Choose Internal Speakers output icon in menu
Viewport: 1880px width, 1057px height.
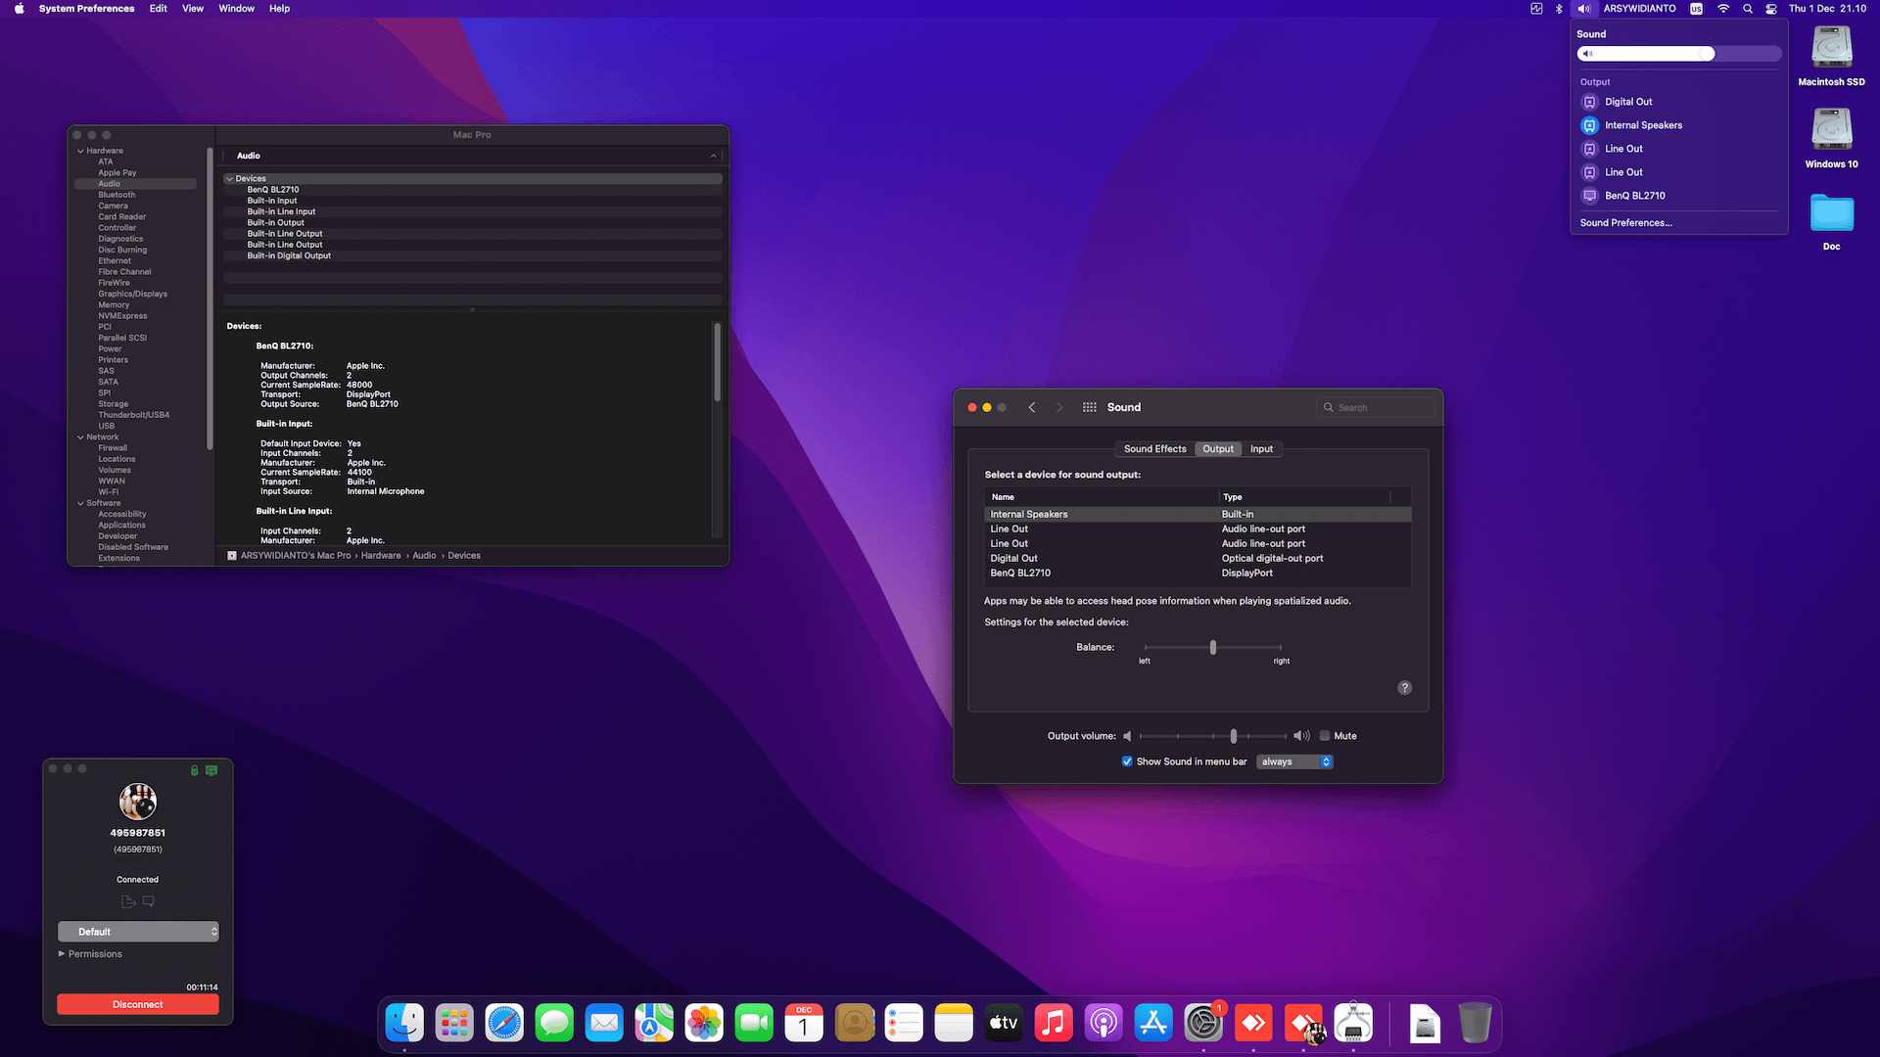[1590, 125]
